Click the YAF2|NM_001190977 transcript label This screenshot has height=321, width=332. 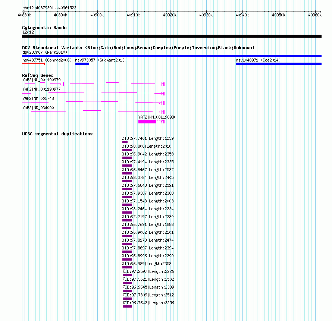point(41,89)
